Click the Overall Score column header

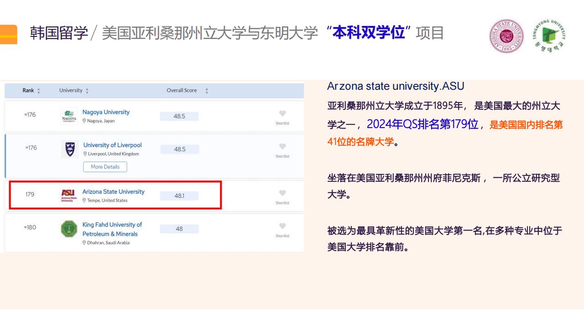point(182,90)
